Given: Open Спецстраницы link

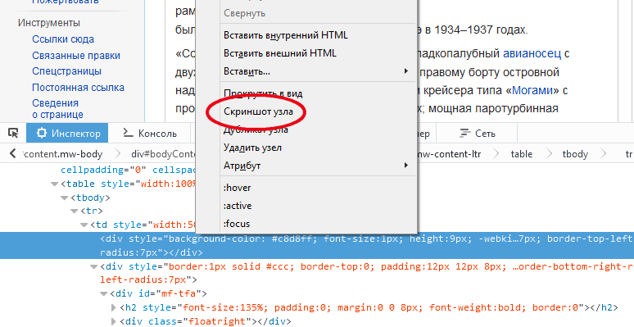Looking at the screenshot, I should coord(66,71).
